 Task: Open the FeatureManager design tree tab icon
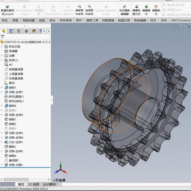coord(3,31)
